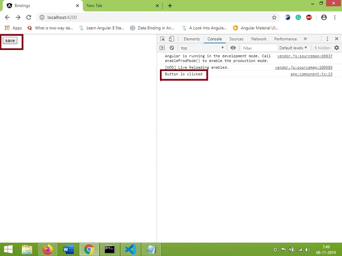
Task: Switch to the Elements tab
Action: pyautogui.click(x=192, y=39)
